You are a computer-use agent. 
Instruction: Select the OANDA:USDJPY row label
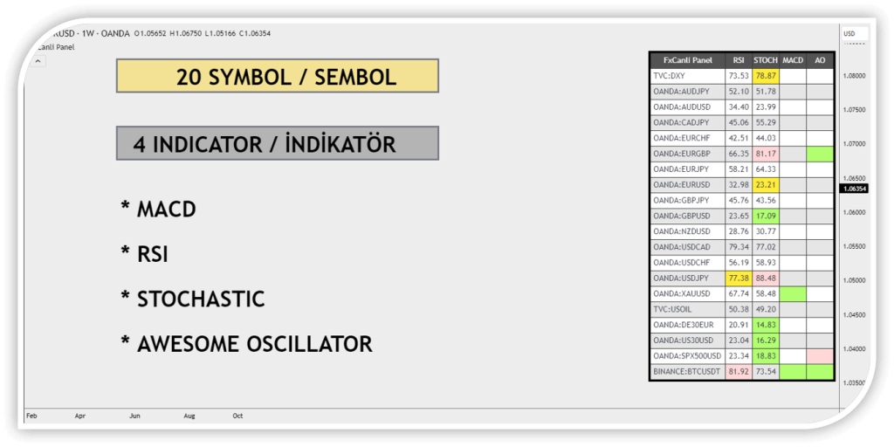[x=688, y=279]
